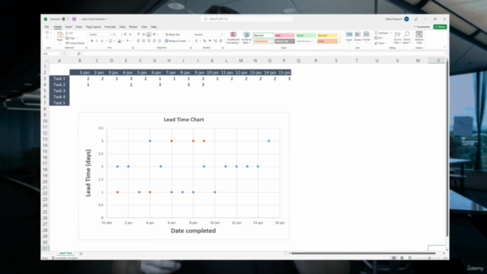Open the font size dropdown
Screen dimensions: 487x274
(121, 34)
